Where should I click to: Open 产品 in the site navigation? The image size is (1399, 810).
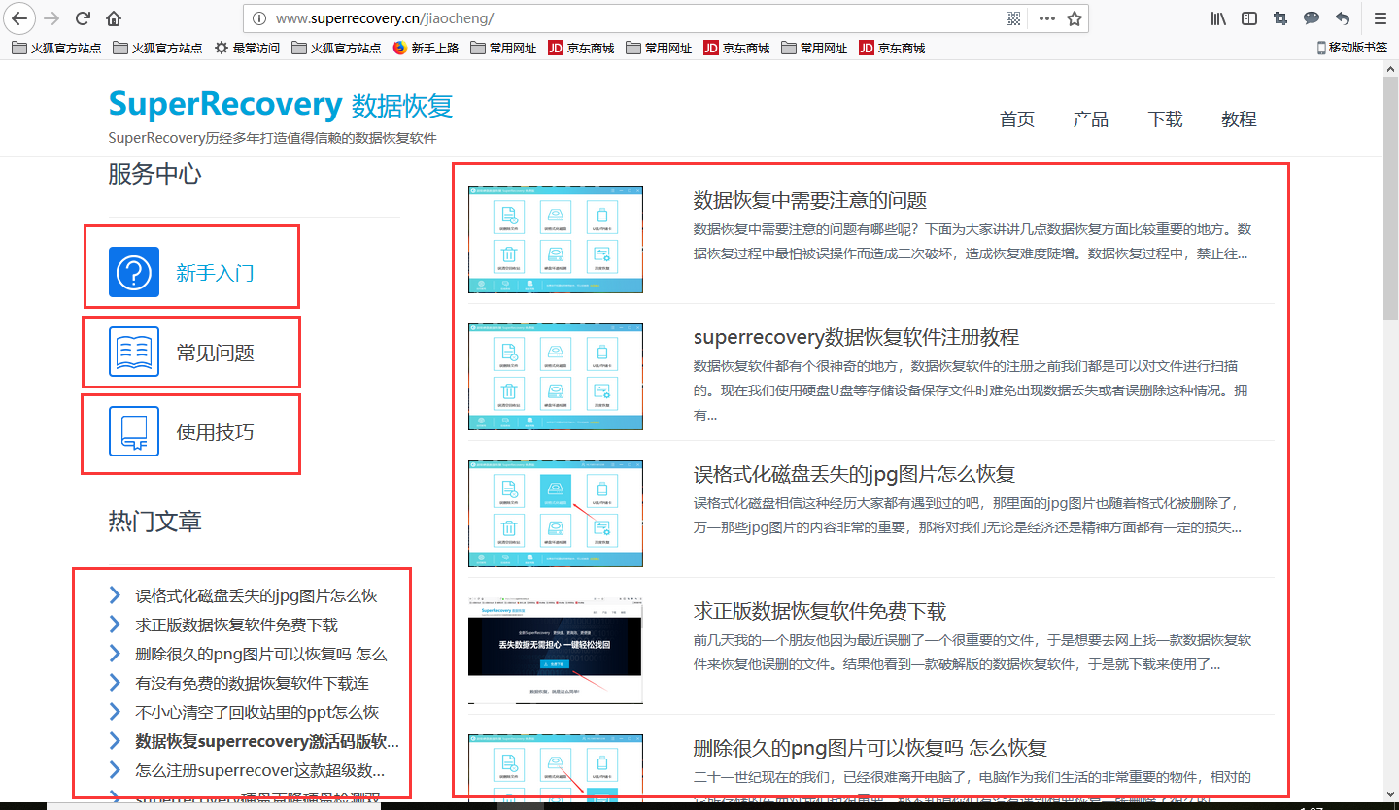pyautogui.click(x=1091, y=119)
